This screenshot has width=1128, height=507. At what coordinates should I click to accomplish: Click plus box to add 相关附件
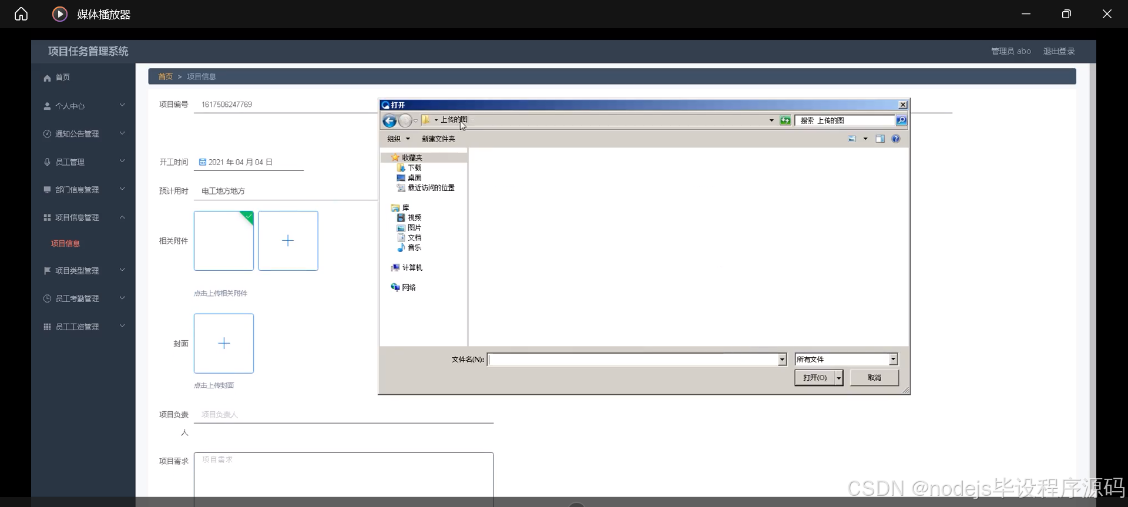coord(288,241)
